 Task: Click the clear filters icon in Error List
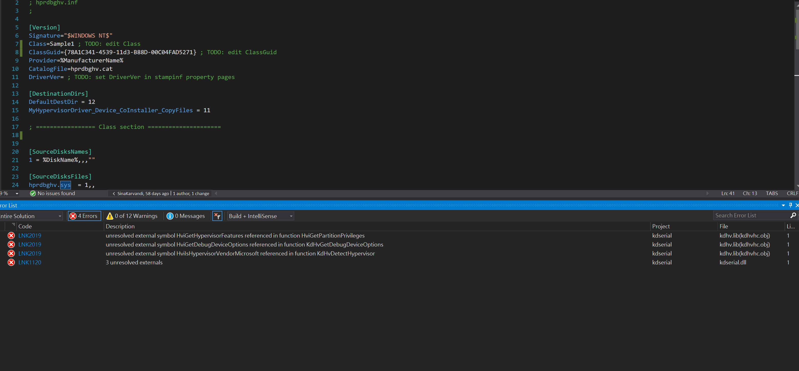[x=217, y=216]
